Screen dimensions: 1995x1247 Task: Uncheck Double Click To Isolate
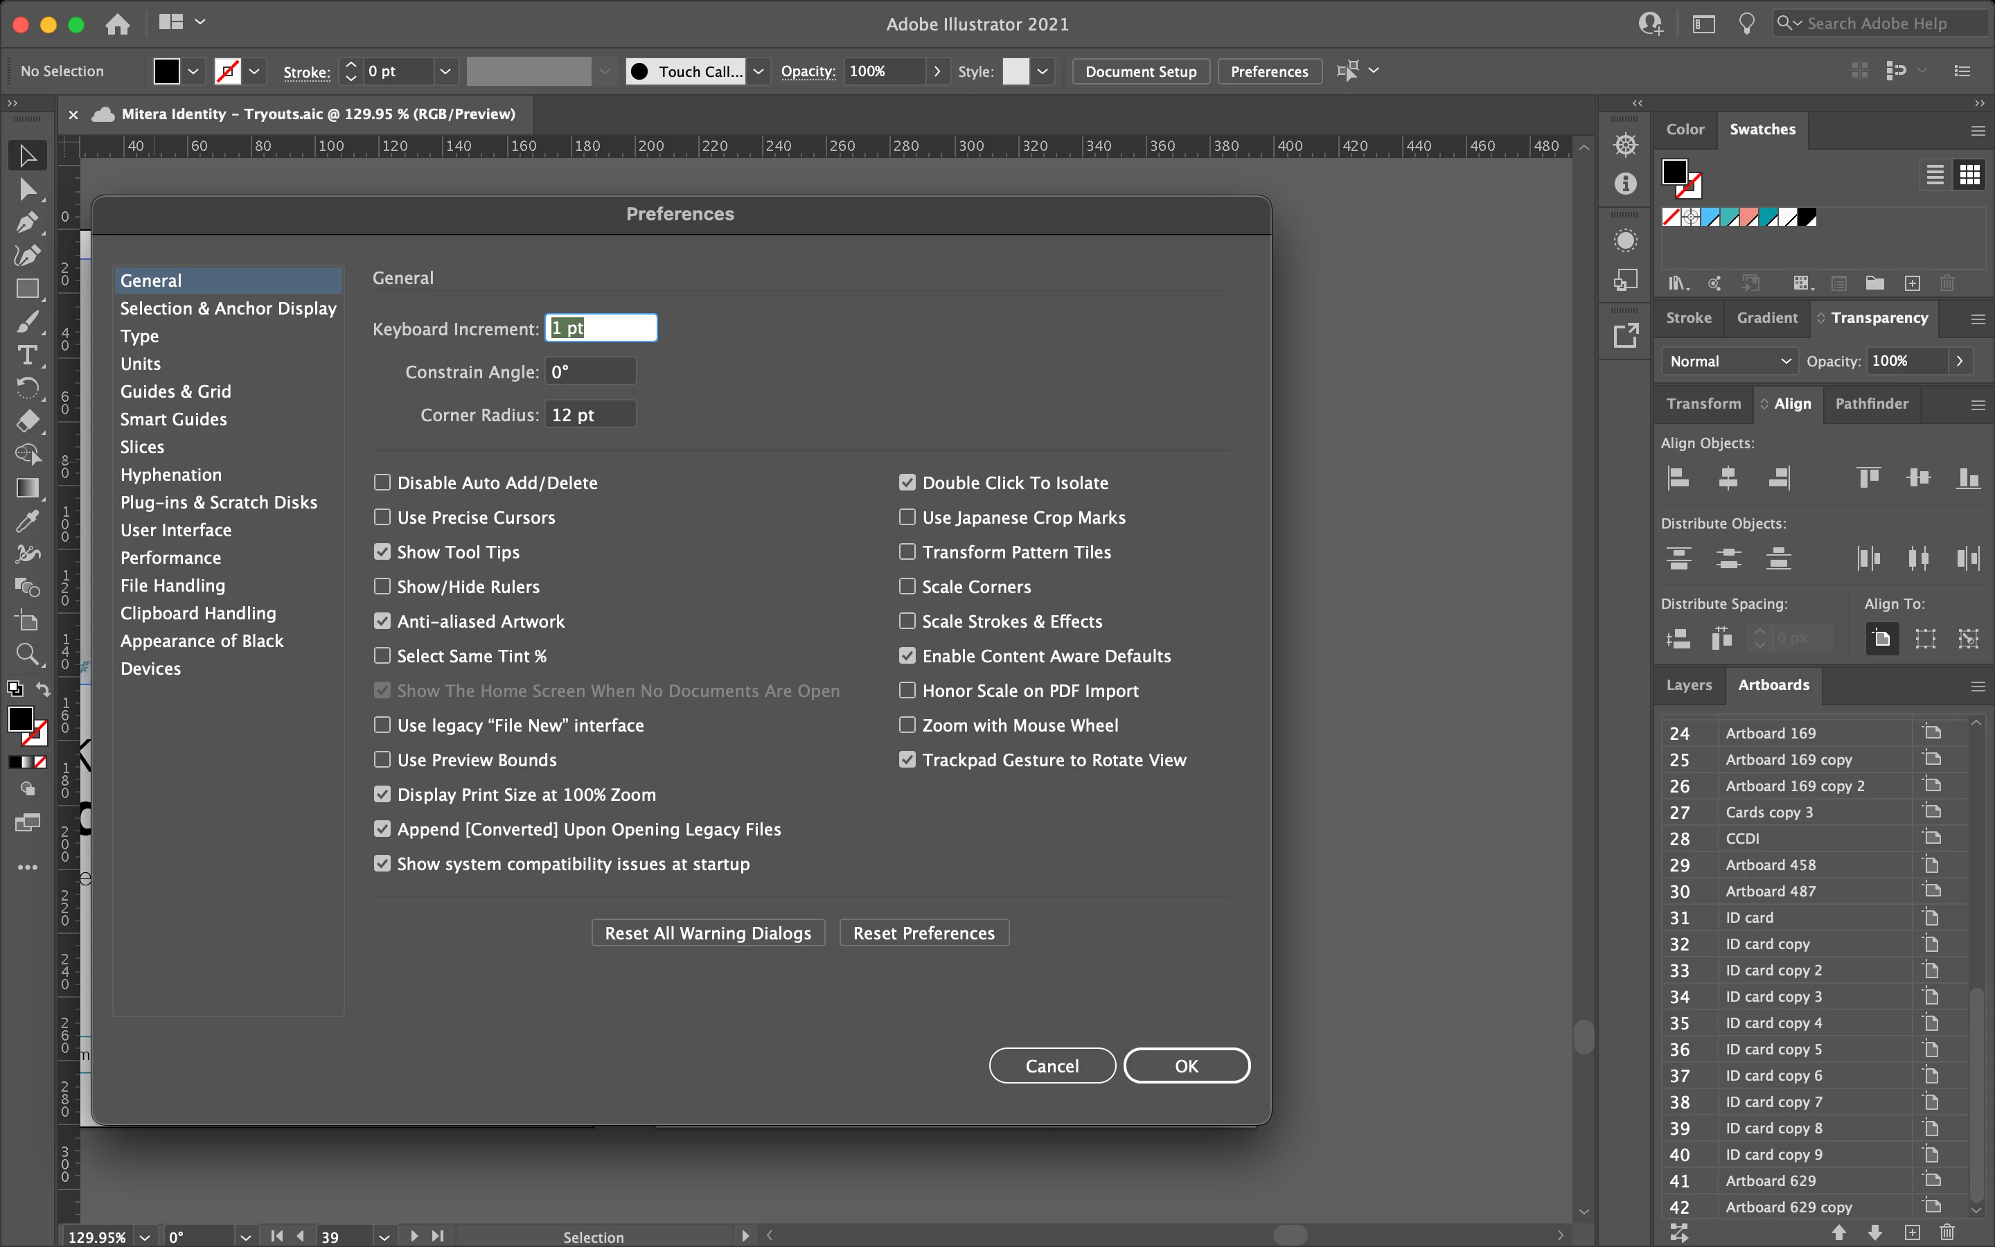pos(907,482)
